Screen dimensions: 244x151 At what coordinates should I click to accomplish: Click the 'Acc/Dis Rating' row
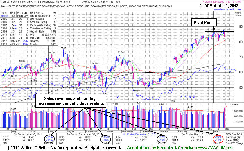point(43,22)
